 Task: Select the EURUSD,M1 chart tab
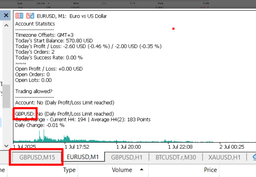83,157
